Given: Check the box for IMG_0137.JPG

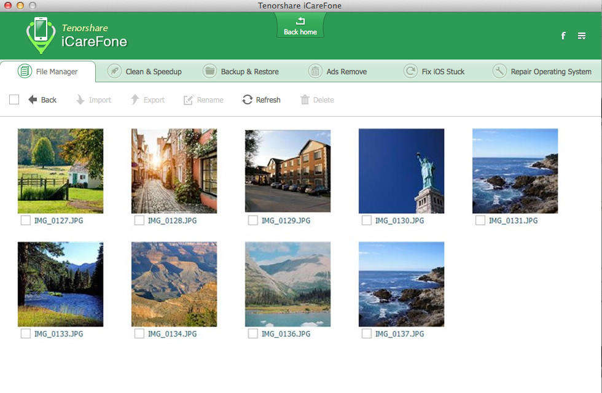Looking at the screenshot, I should click(367, 333).
